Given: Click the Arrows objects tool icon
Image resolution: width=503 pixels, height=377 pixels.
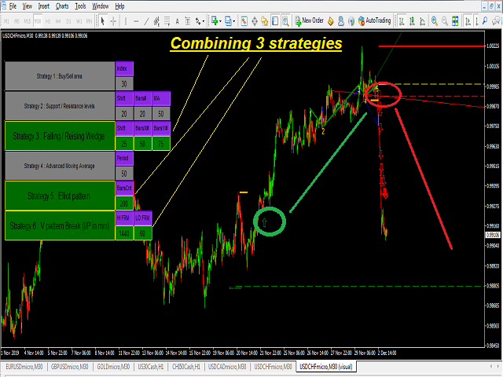Looking at the screenshot, I should (x=198, y=21).
